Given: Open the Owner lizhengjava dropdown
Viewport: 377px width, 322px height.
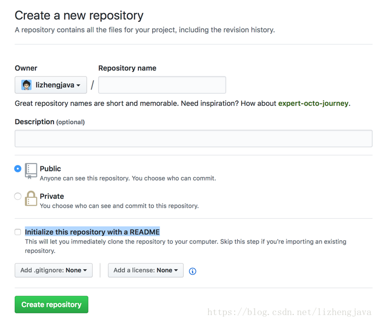Looking at the screenshot, I should (x=51, y=85).
